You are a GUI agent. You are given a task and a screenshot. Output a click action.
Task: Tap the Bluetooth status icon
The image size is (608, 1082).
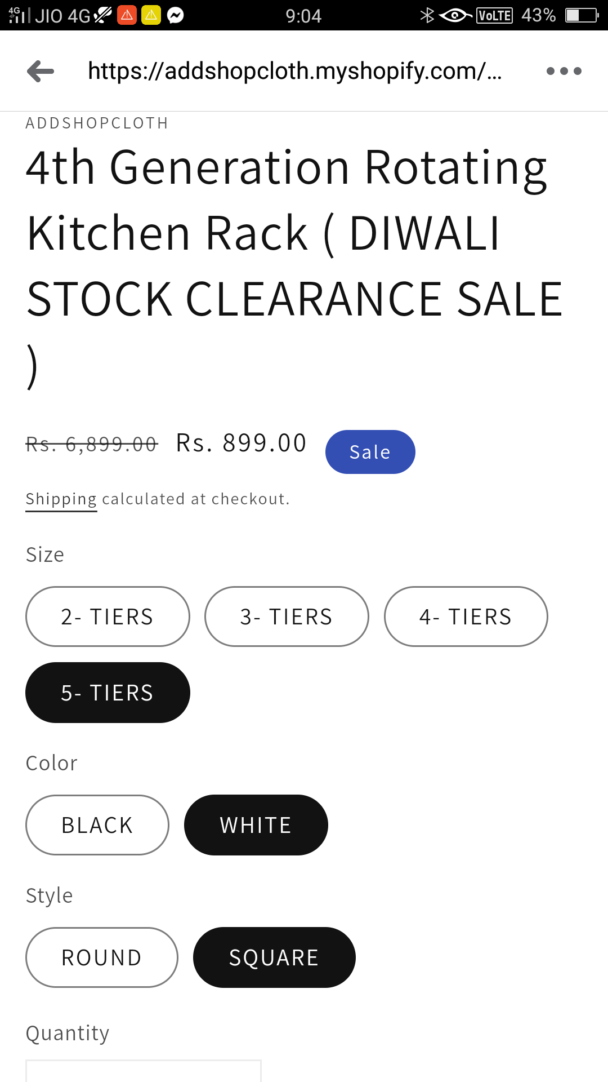427,15
